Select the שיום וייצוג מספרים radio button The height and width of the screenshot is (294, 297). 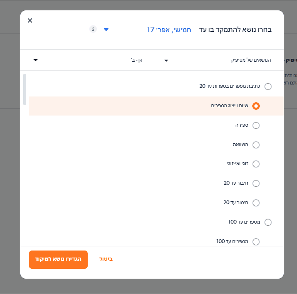click(x=256, y=106)
